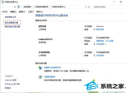126x93 pixels.
Task: Open the 工具(T) menu
Action: [x=31, y=12]
